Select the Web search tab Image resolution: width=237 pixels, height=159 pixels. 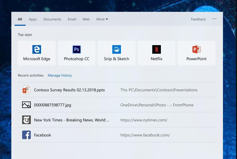click(x=86, y=19)
